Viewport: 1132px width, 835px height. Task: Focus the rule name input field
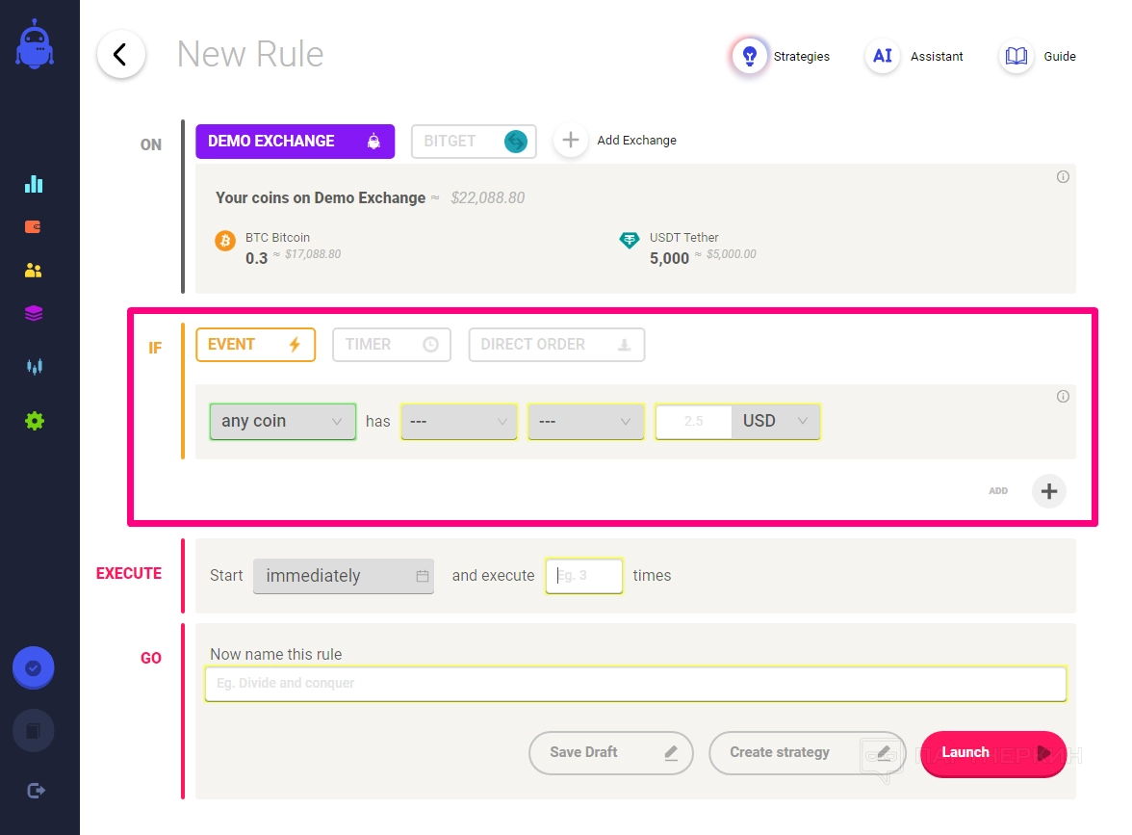(634, 684)
